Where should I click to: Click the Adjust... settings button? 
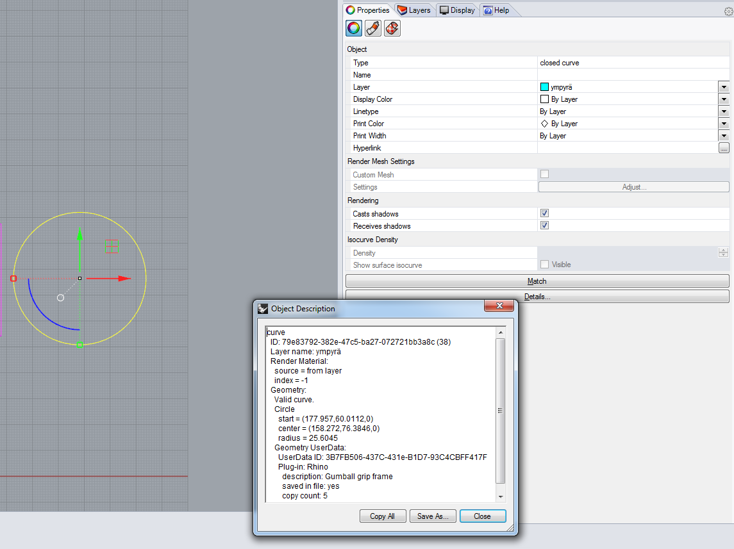(x=634, y=187)
